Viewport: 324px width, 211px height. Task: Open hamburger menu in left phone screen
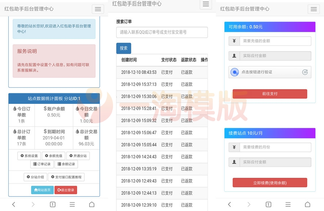pyautogui.click(x=98, y=9)
